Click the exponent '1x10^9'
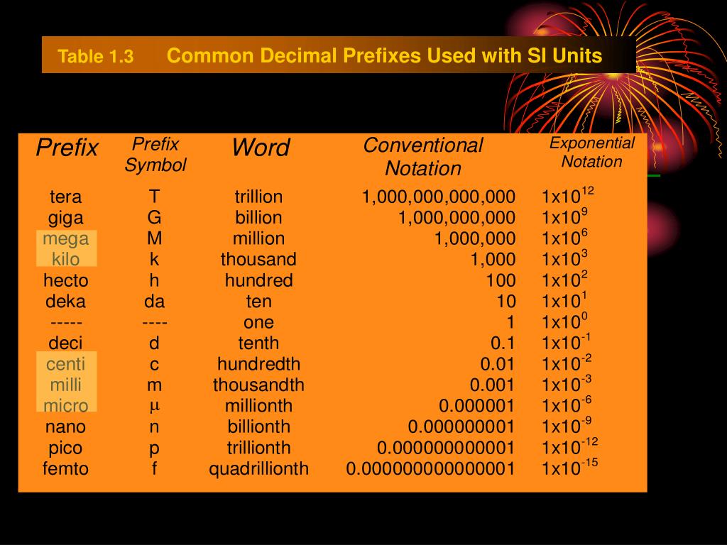Viewport: 727px width, 545px height. 564,216
